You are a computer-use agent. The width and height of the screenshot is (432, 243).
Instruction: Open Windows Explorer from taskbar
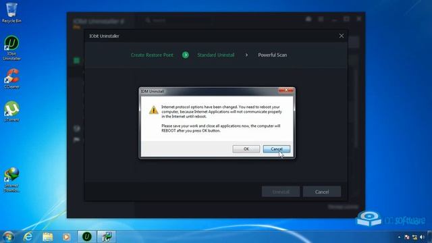[x=48, y=237]
